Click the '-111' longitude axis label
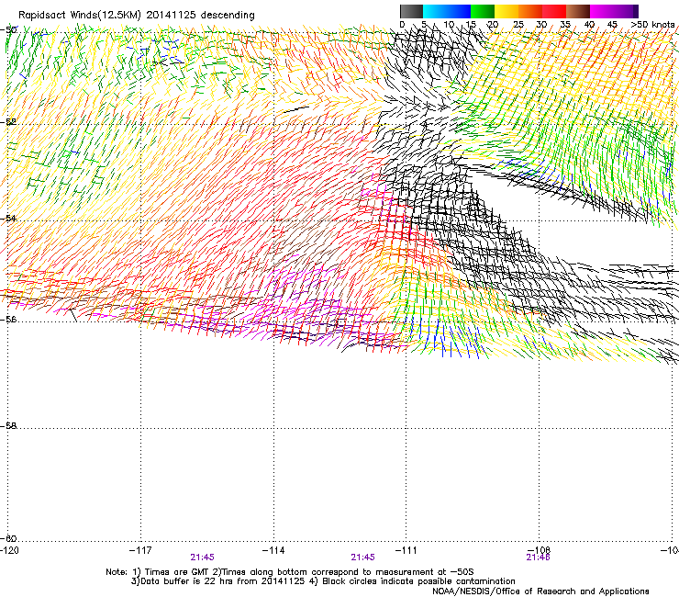This screenshot has width=679, height=597. (x=406, y=550)
